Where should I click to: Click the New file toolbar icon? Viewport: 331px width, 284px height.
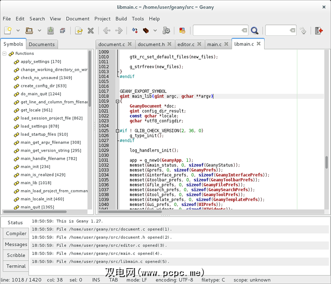pyautogui.click(x=8, y=31)
